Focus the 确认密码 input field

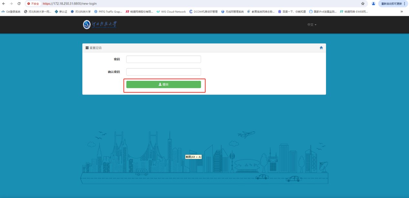(164, 72)
